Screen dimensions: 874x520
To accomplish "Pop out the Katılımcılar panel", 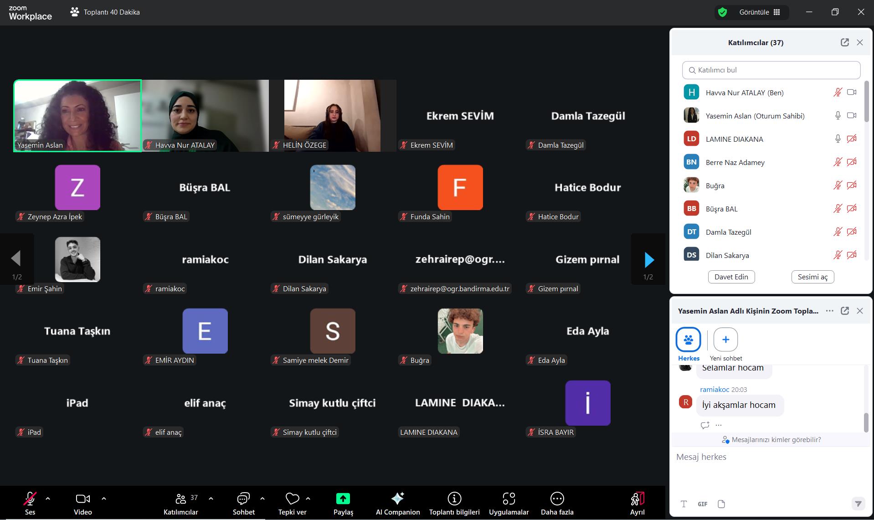I will click(844, 42).
